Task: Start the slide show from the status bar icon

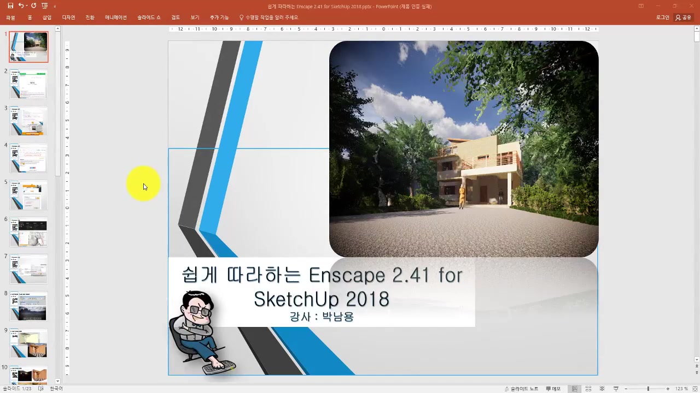Action: [x=615, y=388]
